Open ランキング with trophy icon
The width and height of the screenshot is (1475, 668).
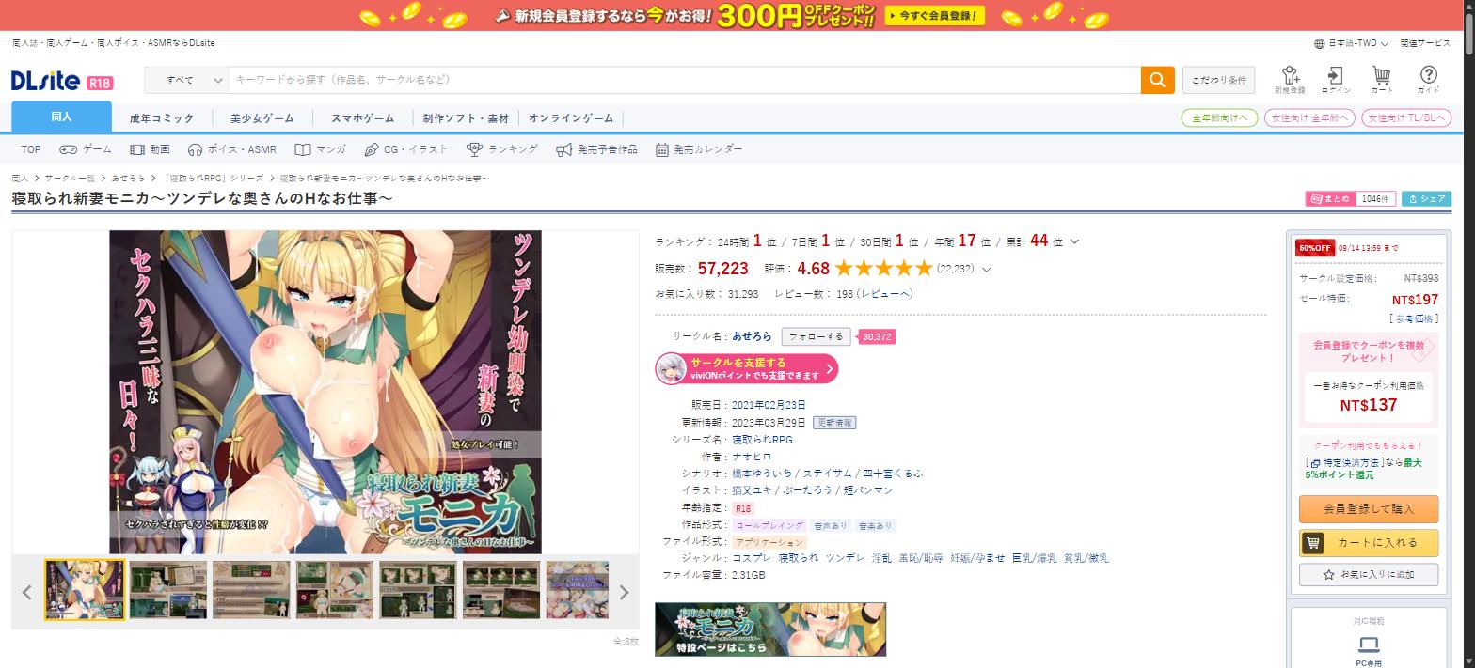pos(502,149)
